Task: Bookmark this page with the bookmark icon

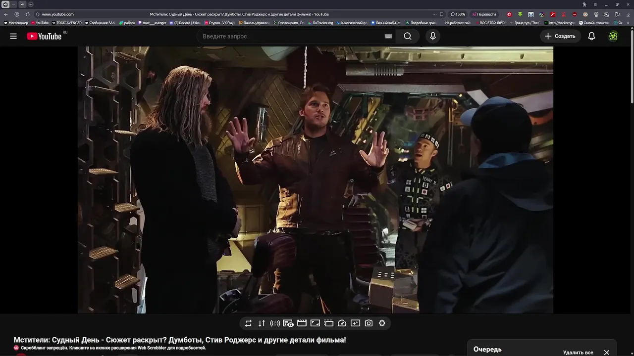Action: point(441,14)
